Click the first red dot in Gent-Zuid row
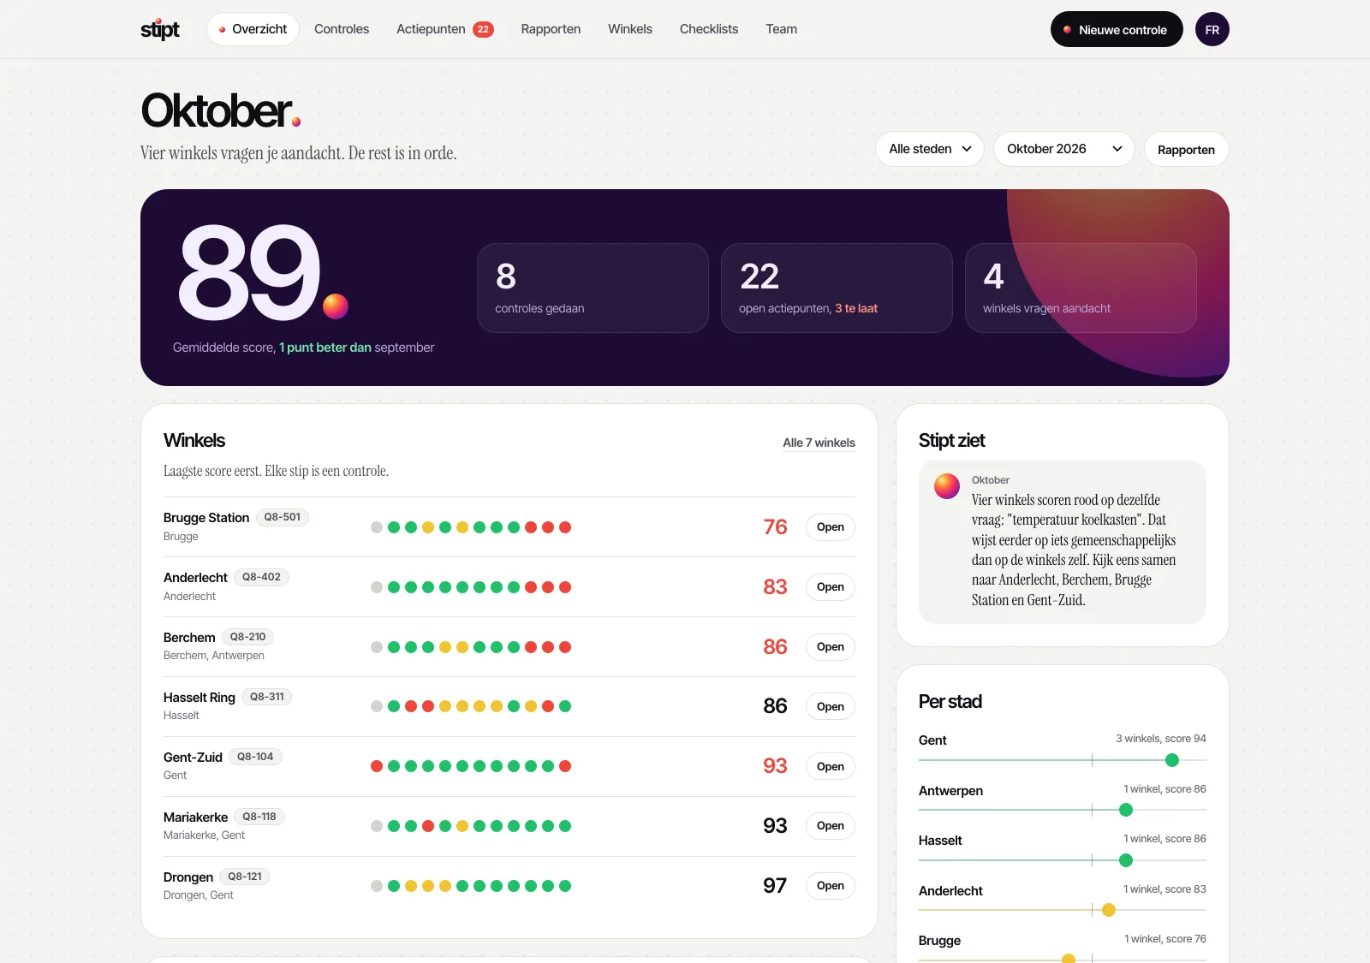1370x963 pixels. point(377,766)
